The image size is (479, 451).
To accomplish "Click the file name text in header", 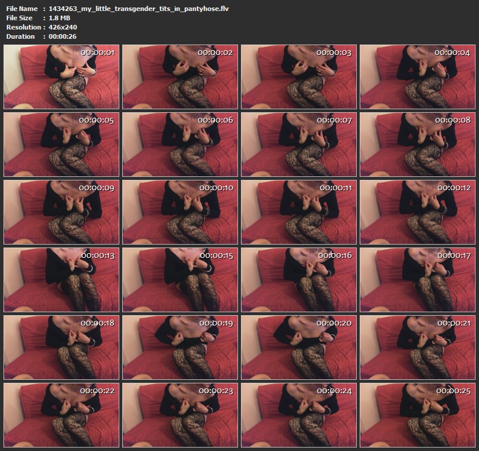I will pos(142,9).
